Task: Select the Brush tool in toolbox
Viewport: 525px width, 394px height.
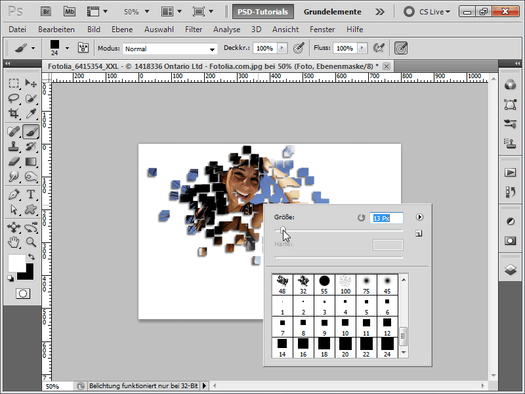Action: [x=31, y=131]
